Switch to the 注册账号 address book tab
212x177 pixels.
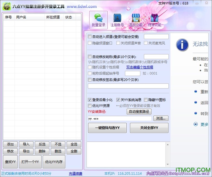(x=117, y=20)
